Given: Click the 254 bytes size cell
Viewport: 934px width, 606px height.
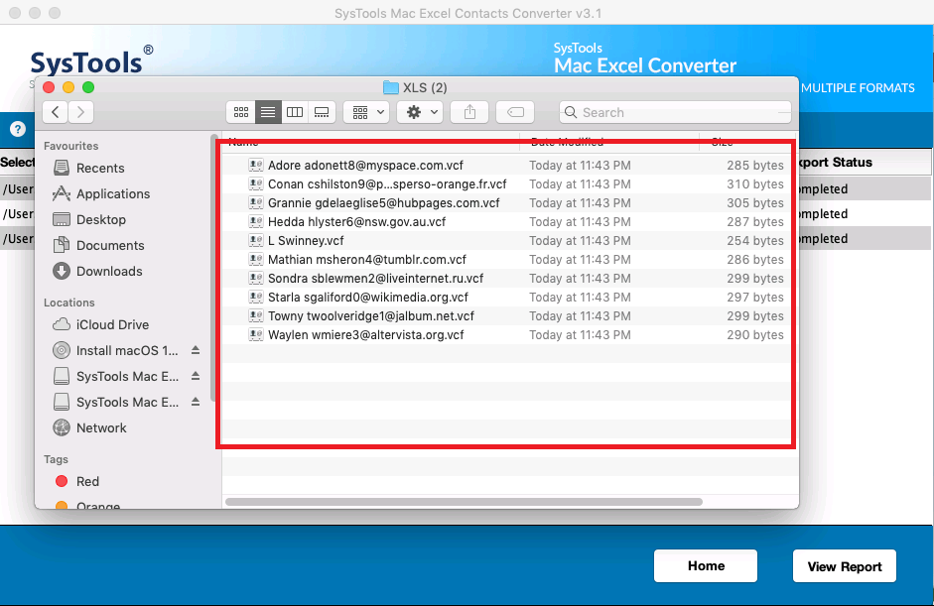Looking at the screenshot, I should 754,240.
